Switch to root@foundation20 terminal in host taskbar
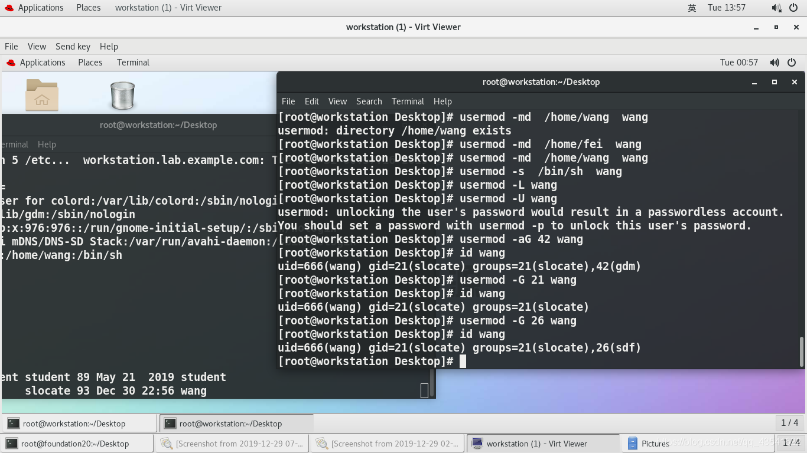This screenshot has width=807, height=453. (x=77, y=444)
